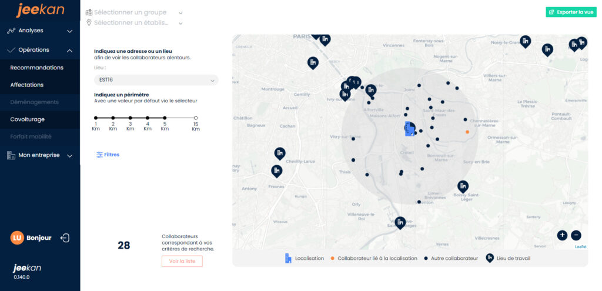
Task: Click the workplace pin near Chevilly-Larue
Action: click(280, 153)
